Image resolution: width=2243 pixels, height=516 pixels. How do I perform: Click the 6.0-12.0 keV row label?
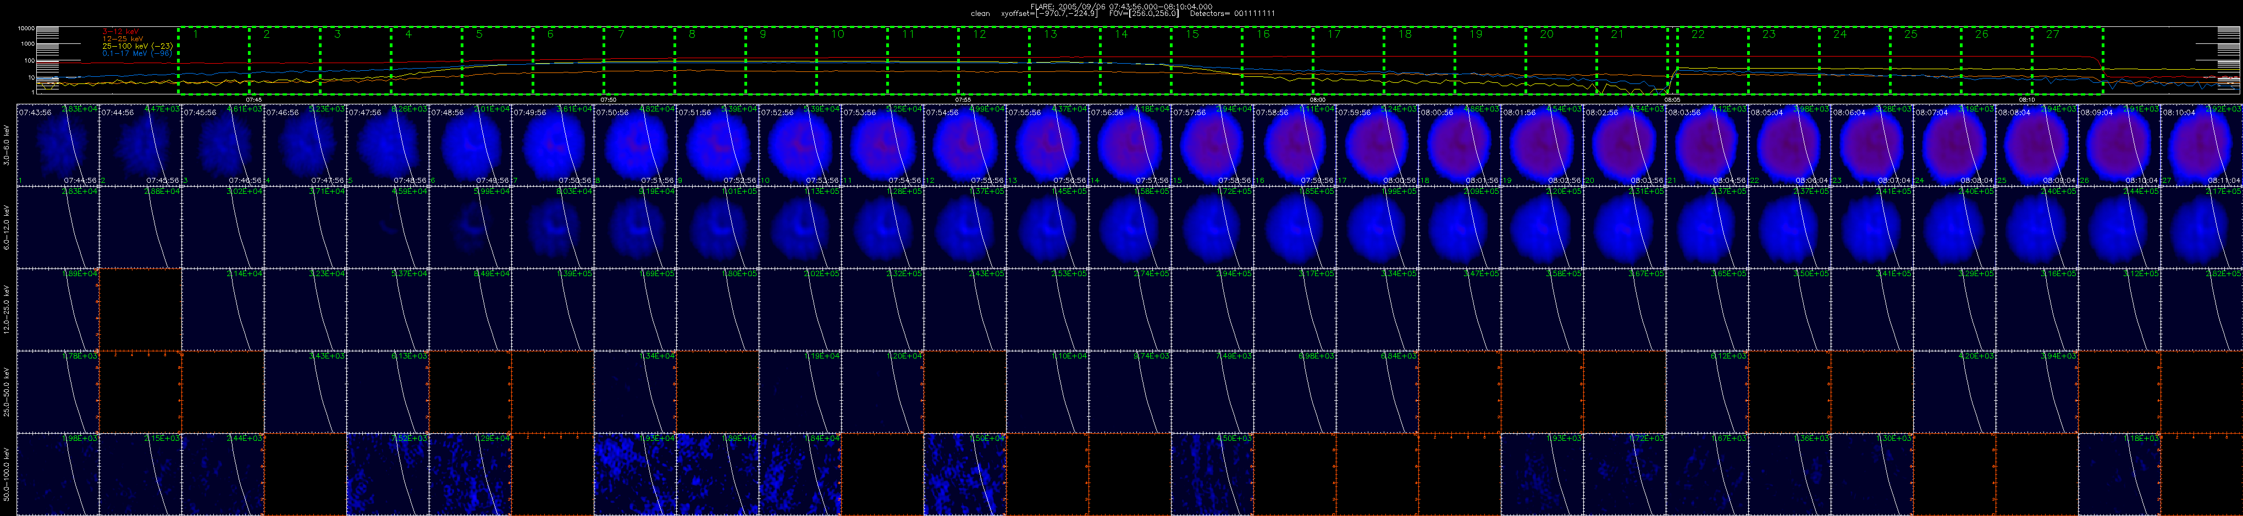point(7,227)
